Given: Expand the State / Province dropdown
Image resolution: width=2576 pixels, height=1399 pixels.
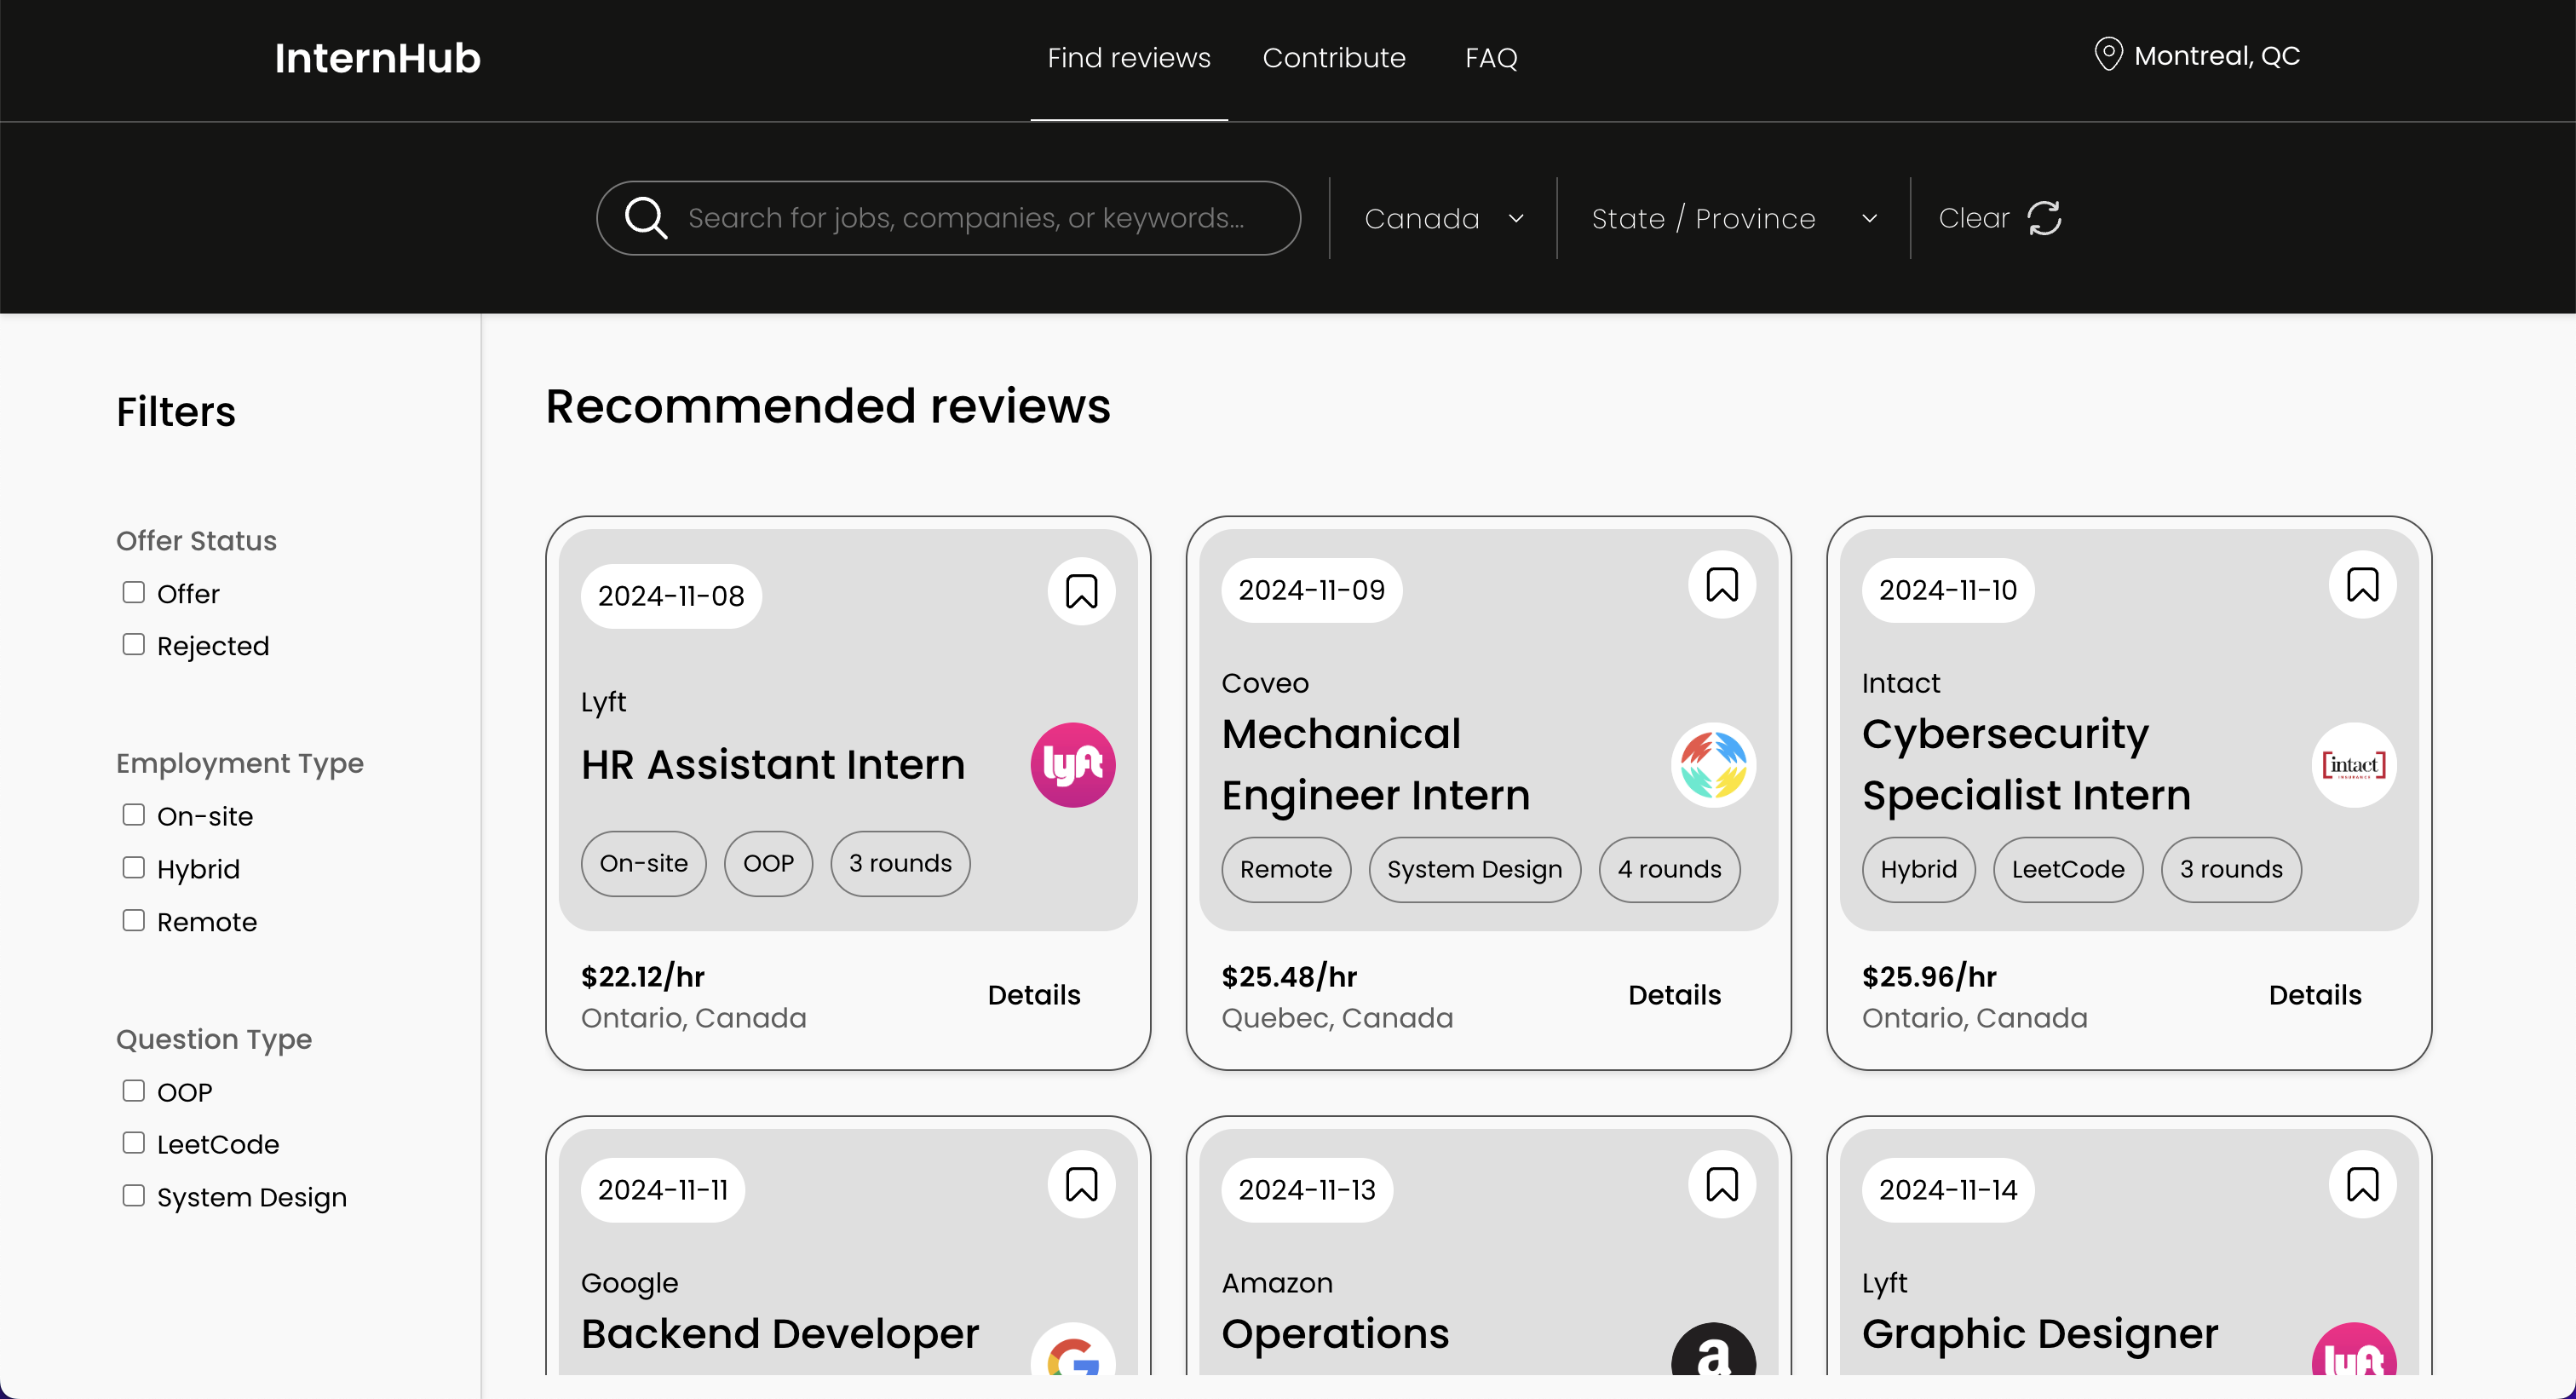Looking at the screenshot, I should [x=1733, y=218].
